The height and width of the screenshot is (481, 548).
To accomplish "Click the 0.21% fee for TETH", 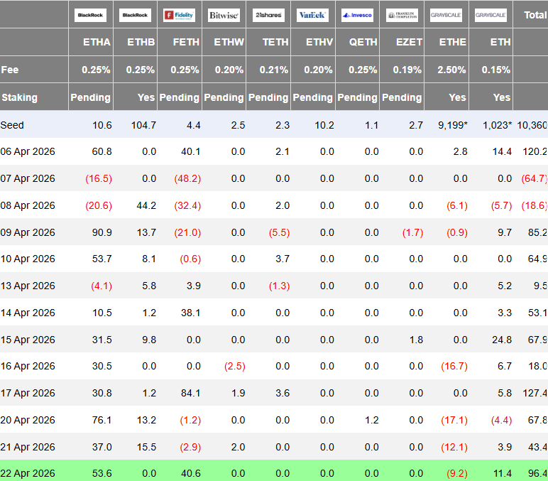I will pyautogui.click(x=274, y=70).
